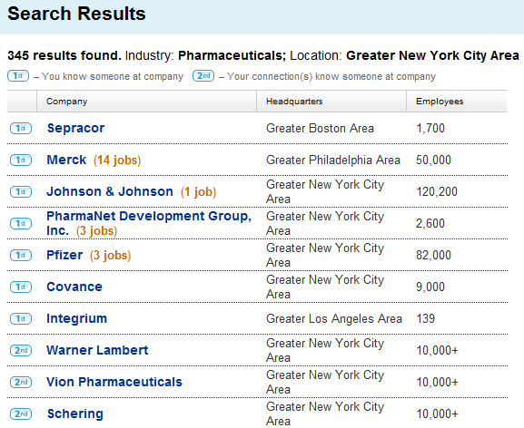Open the Sepracor company page
Screen dimensions: 524x428
tap(76, 129)
